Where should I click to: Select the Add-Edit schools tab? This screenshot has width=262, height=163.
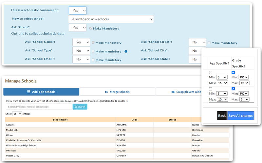pyautogui.click(x=41, y=92)
